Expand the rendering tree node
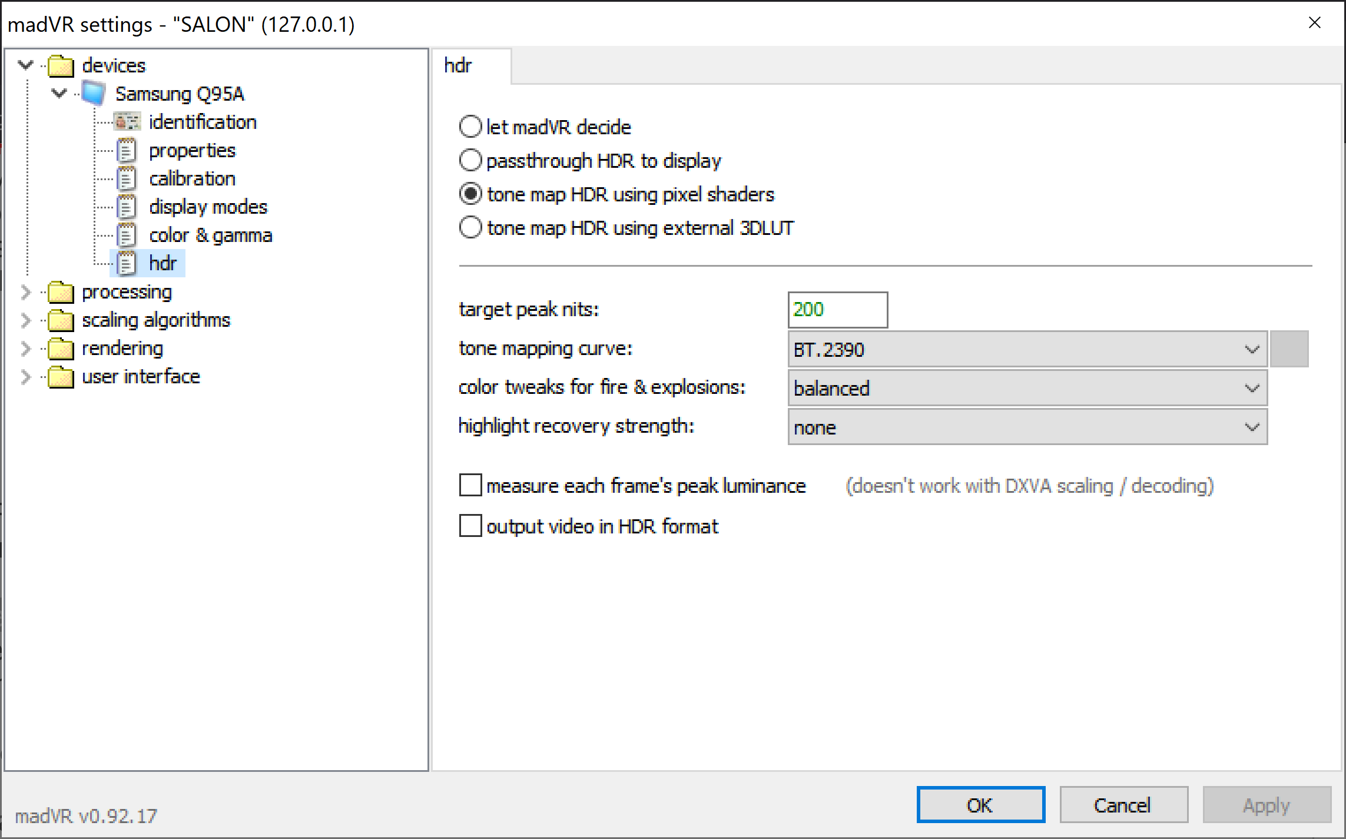Viewport: 1346px width, 839px height. pos(25,348)
